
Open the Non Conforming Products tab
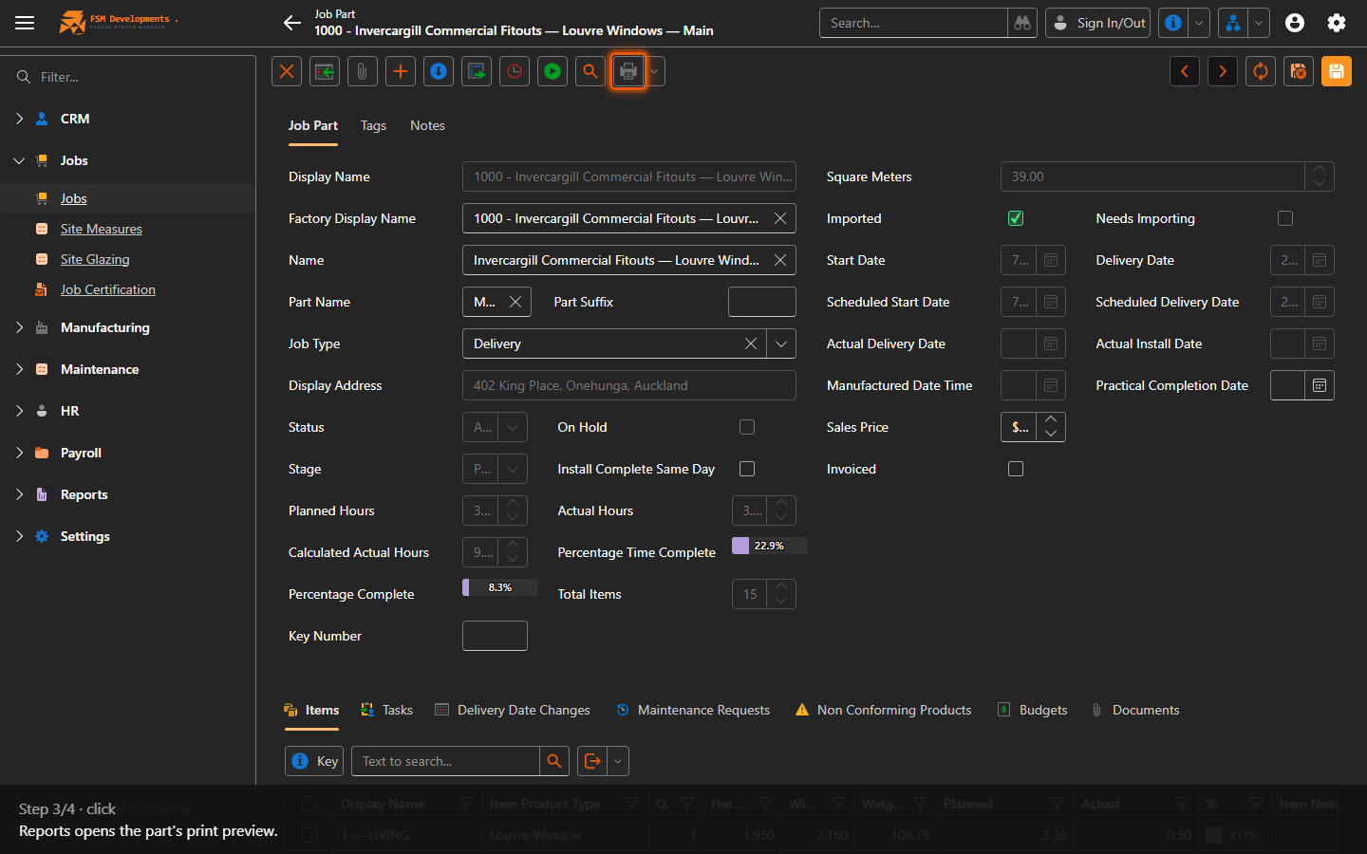pos(883,710)
